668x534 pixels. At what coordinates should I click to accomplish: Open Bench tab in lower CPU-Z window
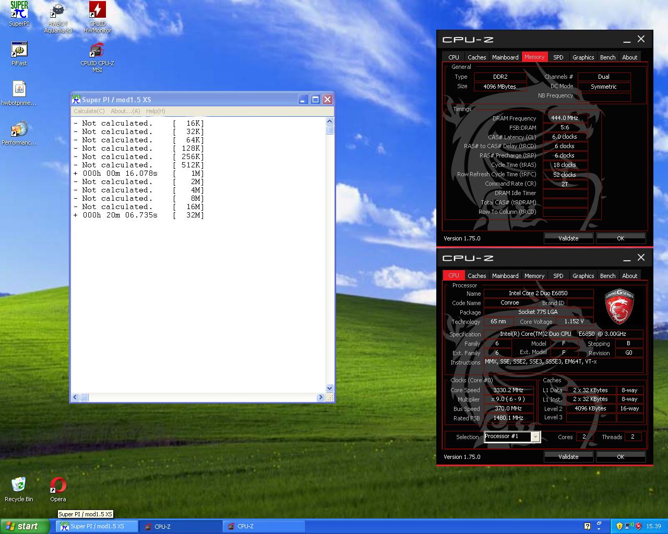tap(608, 276)
